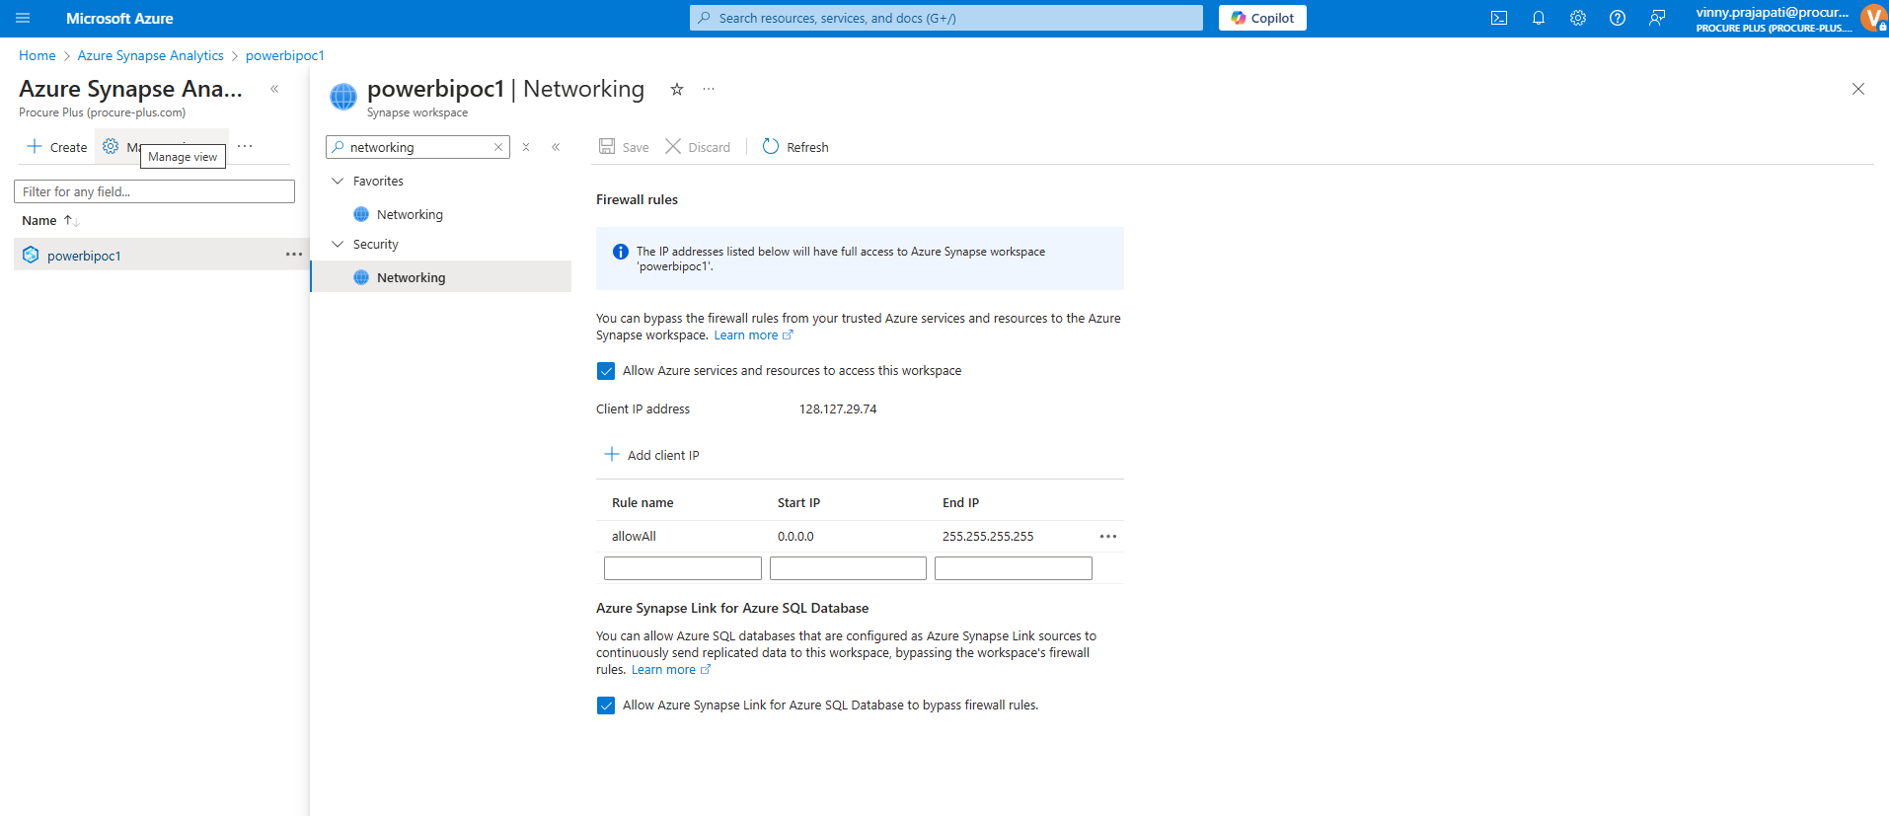
Task: Collapse the Security group
Action: 338,244
